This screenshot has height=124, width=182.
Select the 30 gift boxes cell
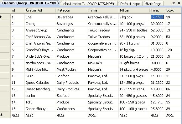coord(134,63)
